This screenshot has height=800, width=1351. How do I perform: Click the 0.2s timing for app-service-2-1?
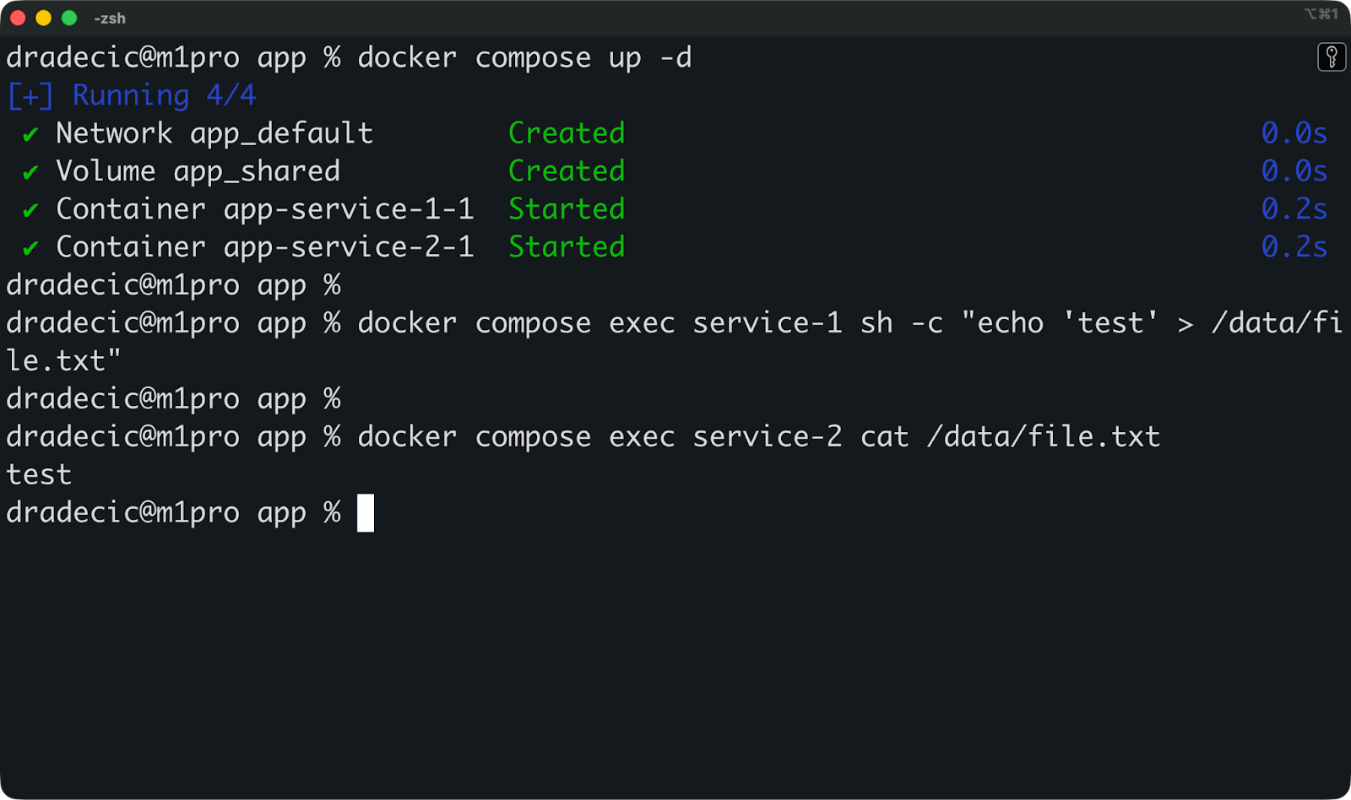click(x=1294, y=247)
